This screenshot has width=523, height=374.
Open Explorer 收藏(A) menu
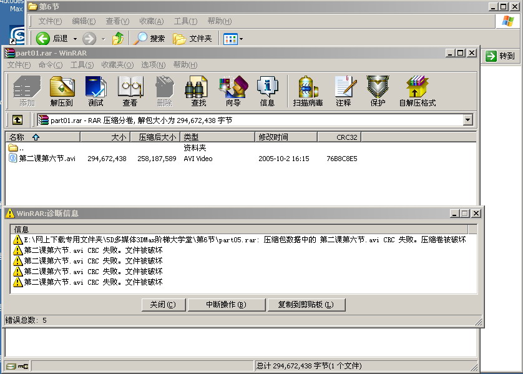click(152, 21)
